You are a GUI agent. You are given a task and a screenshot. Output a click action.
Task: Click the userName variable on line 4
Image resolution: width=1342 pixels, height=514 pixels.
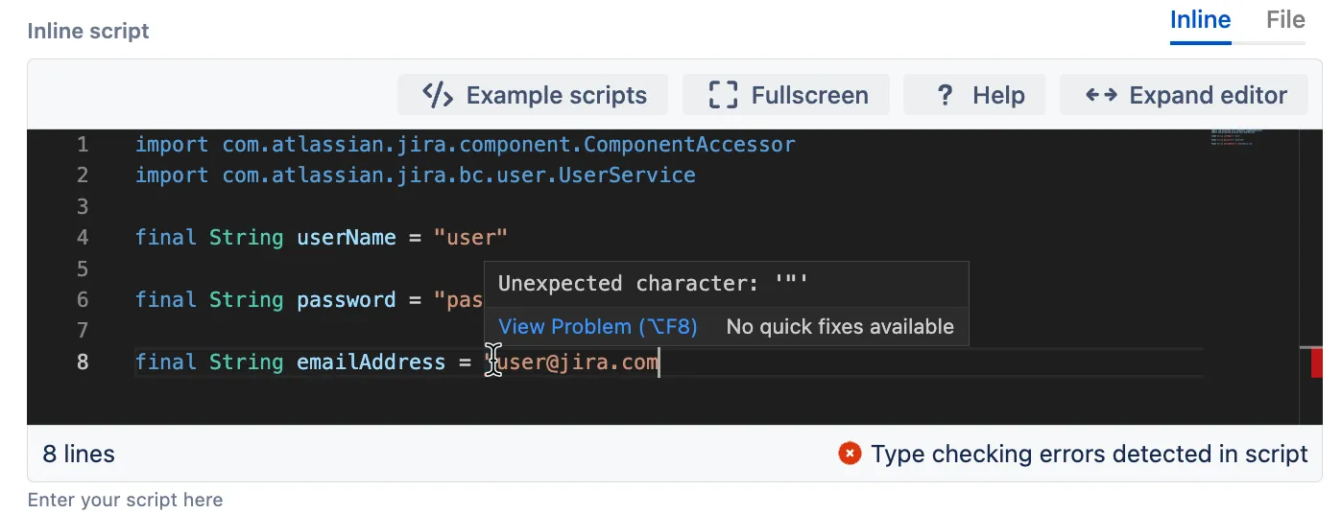click(x=347, y=238)
